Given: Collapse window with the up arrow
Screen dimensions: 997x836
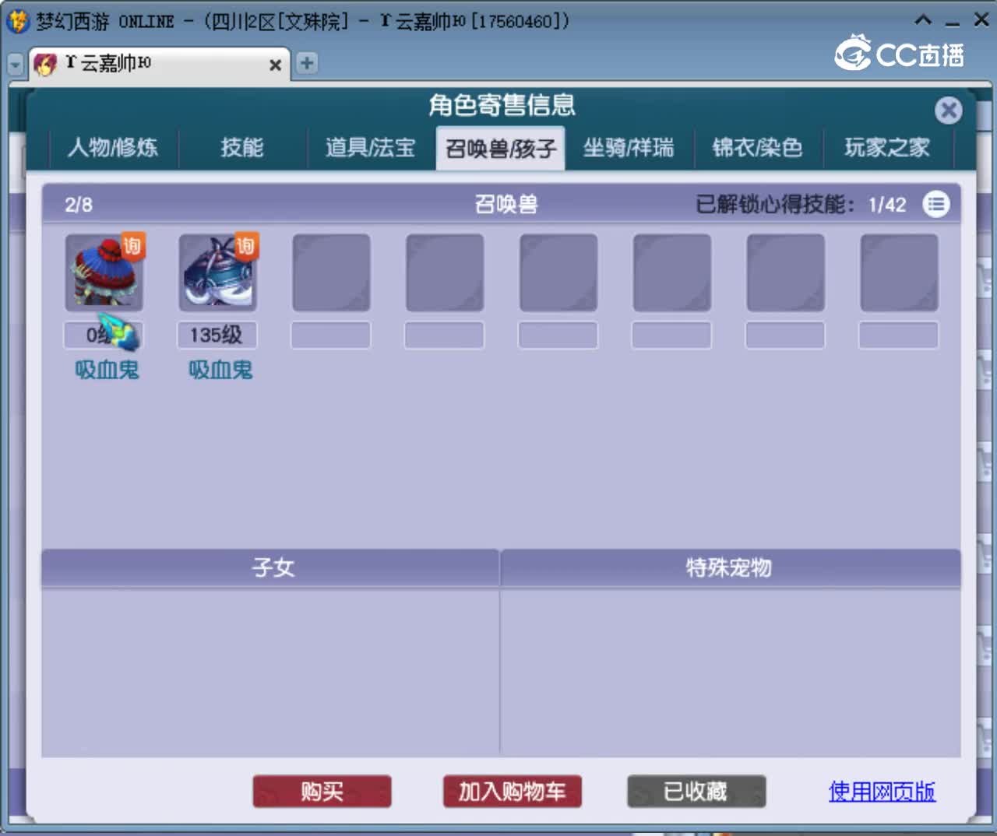Looking at the screenshot, I should pyautogui.click(x=923, y=20).
